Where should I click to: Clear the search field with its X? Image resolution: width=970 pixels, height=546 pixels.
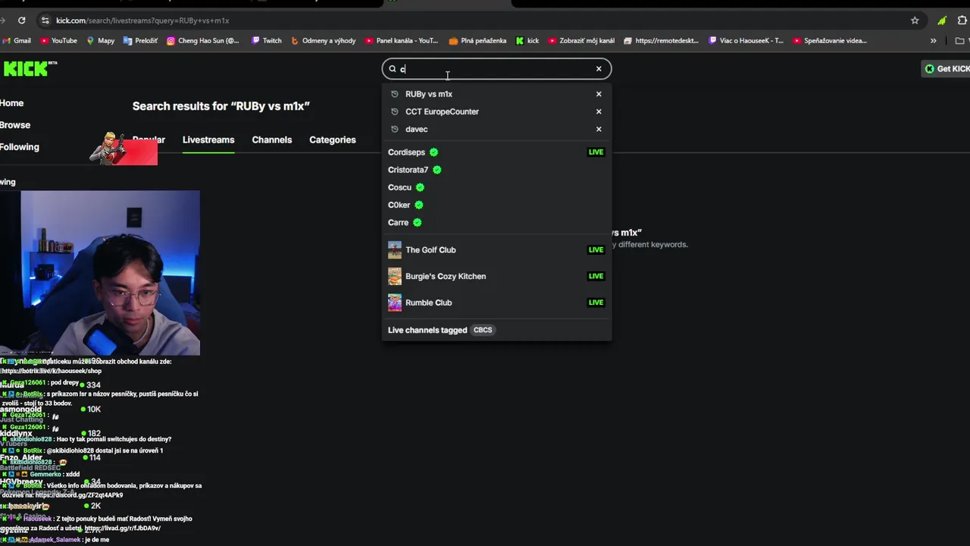tap(599, 69)
